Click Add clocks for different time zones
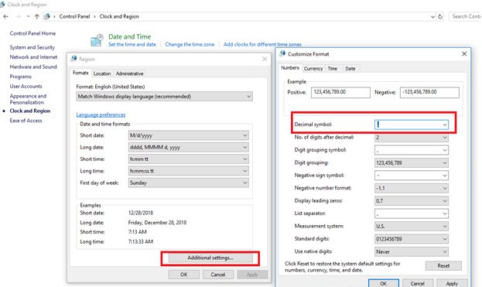Screen dimensions: 482x287 click(262, 45)
